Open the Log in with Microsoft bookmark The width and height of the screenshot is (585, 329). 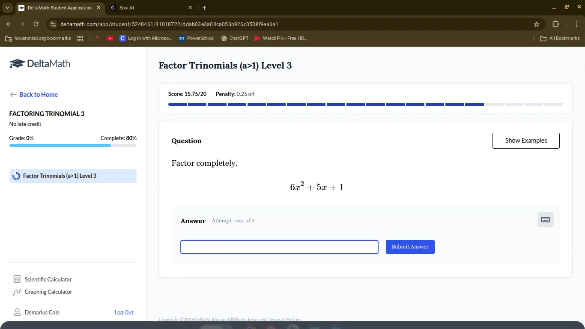pos(146,38)
